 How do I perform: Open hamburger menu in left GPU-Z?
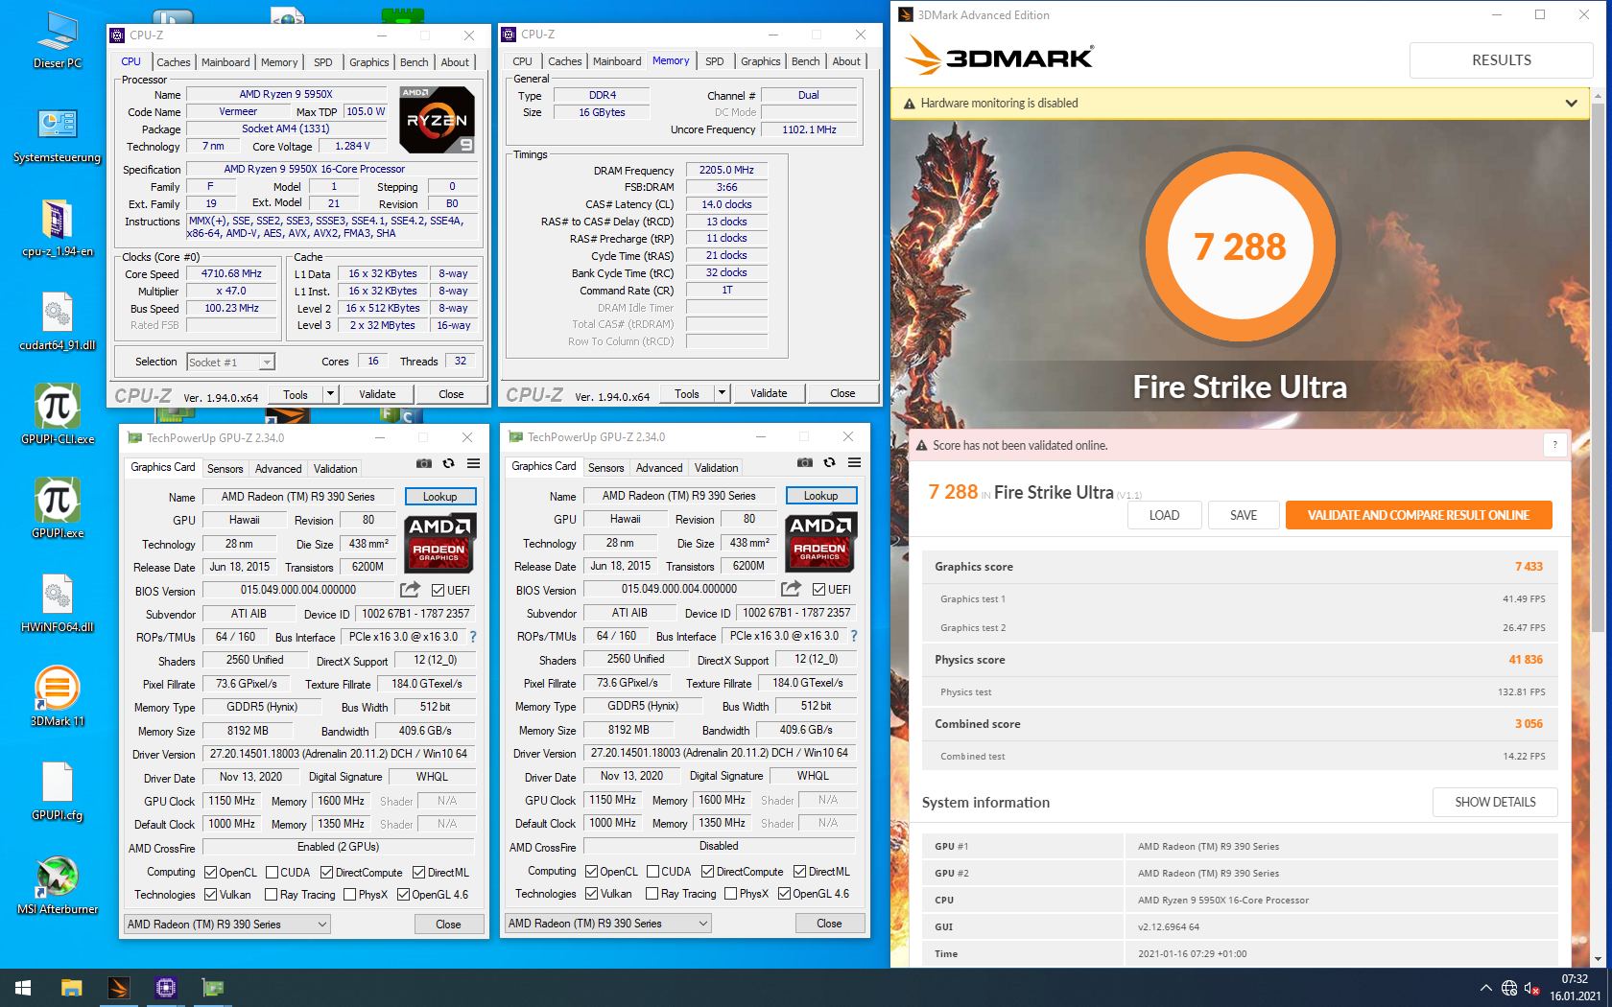[x=474, y=463]
